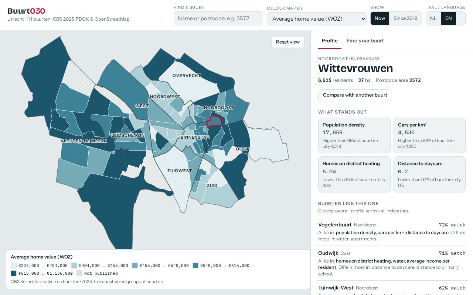
Task: Switch to the Find your buurt tab
Action: (365, 41)
